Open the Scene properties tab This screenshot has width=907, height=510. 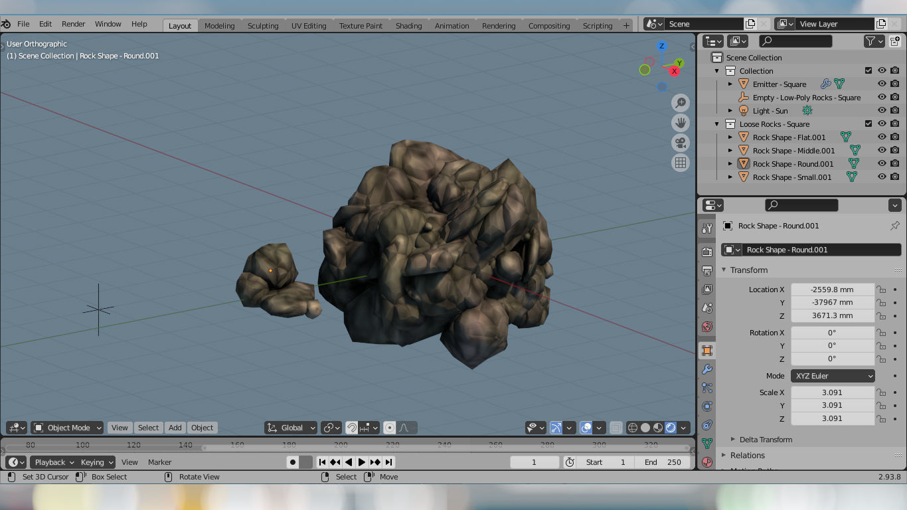707,308
